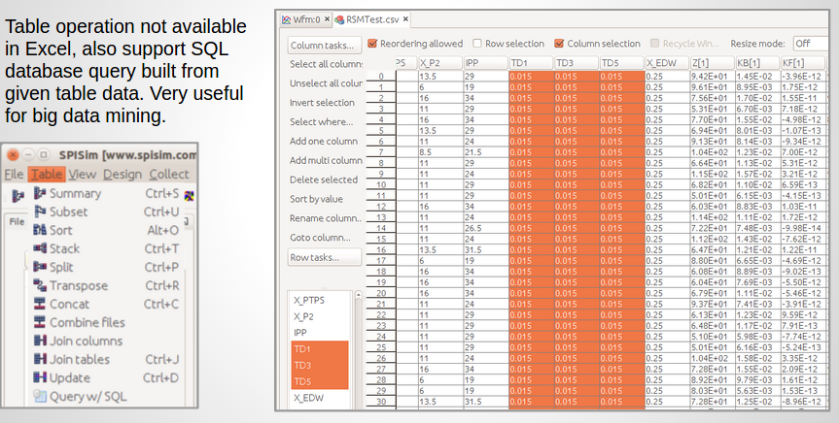839x423 pixels.
Task: Click the Summary icon in Table menu
Action: pyautogui.click(x=40, y=194)
